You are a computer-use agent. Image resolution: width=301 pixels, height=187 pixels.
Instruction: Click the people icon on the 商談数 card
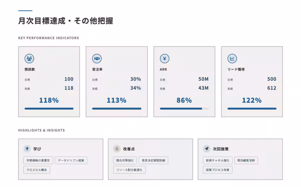pyautogui.click(x=29, y=58)
